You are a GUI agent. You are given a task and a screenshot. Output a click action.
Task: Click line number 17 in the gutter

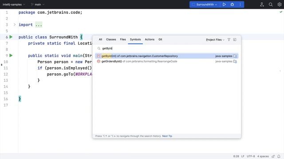pyautogui.click(x=6, y=105)
